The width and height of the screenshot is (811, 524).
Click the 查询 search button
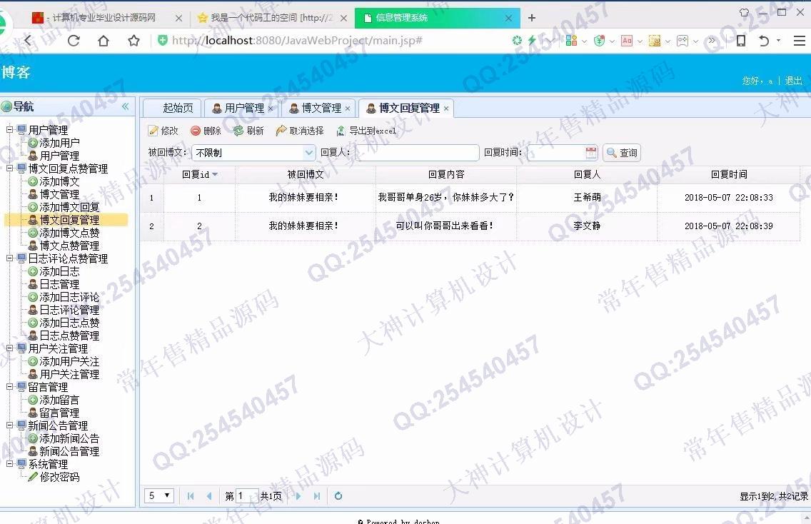[622, 153]
